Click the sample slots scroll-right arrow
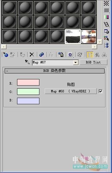112x173 pixels. pos(95,47)
